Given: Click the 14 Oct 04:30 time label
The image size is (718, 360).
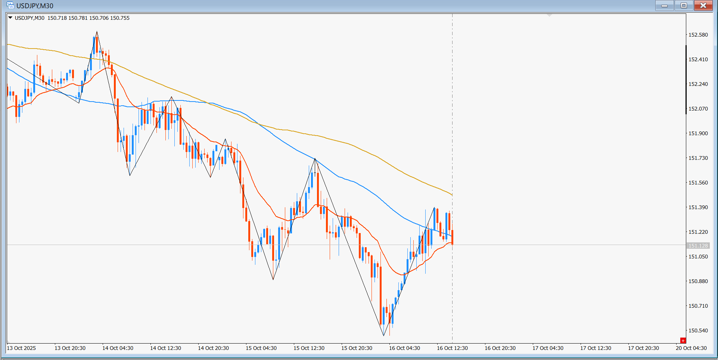Looking at the screenshot, I should (x=118, y=348).
